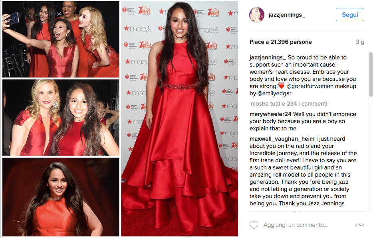Click the 3 g post timestamp
373x238 pixels.
pos(360,42)
